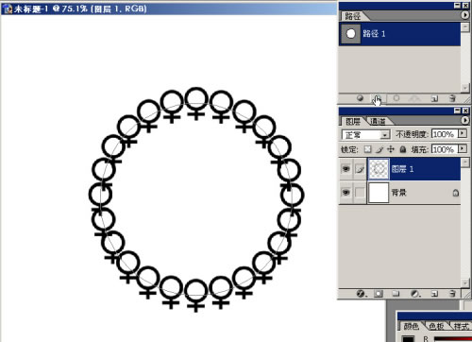Select 路径 1 in Paths panel

coord(399,34)
